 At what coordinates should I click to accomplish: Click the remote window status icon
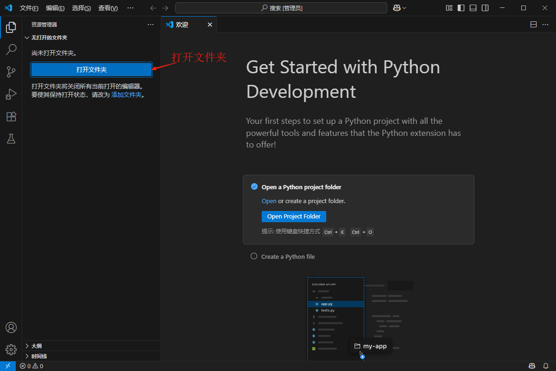(x=8, y=366)
